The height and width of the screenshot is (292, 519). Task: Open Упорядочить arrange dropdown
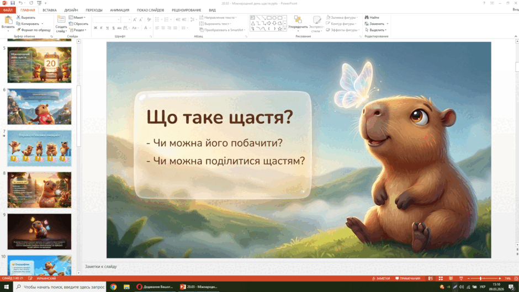(298, 23)
